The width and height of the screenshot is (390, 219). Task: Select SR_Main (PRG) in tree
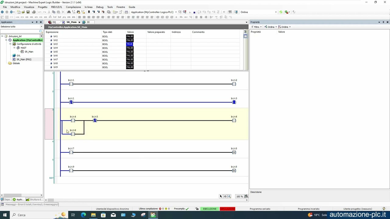tap(24, 59)
